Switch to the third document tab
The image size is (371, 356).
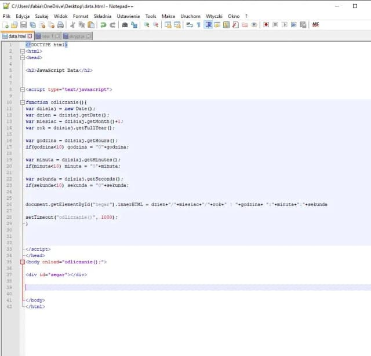click(77, 36)
